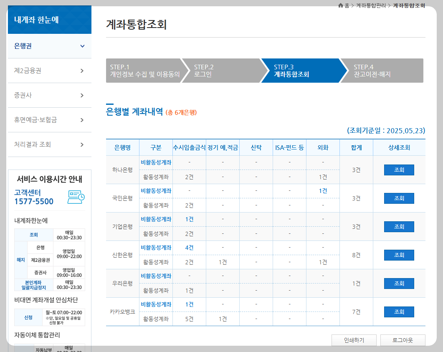Click the ISA·펀드 등 column header
Image resolution: width=443 pixels, height=352 pixels.
(290, 147)
